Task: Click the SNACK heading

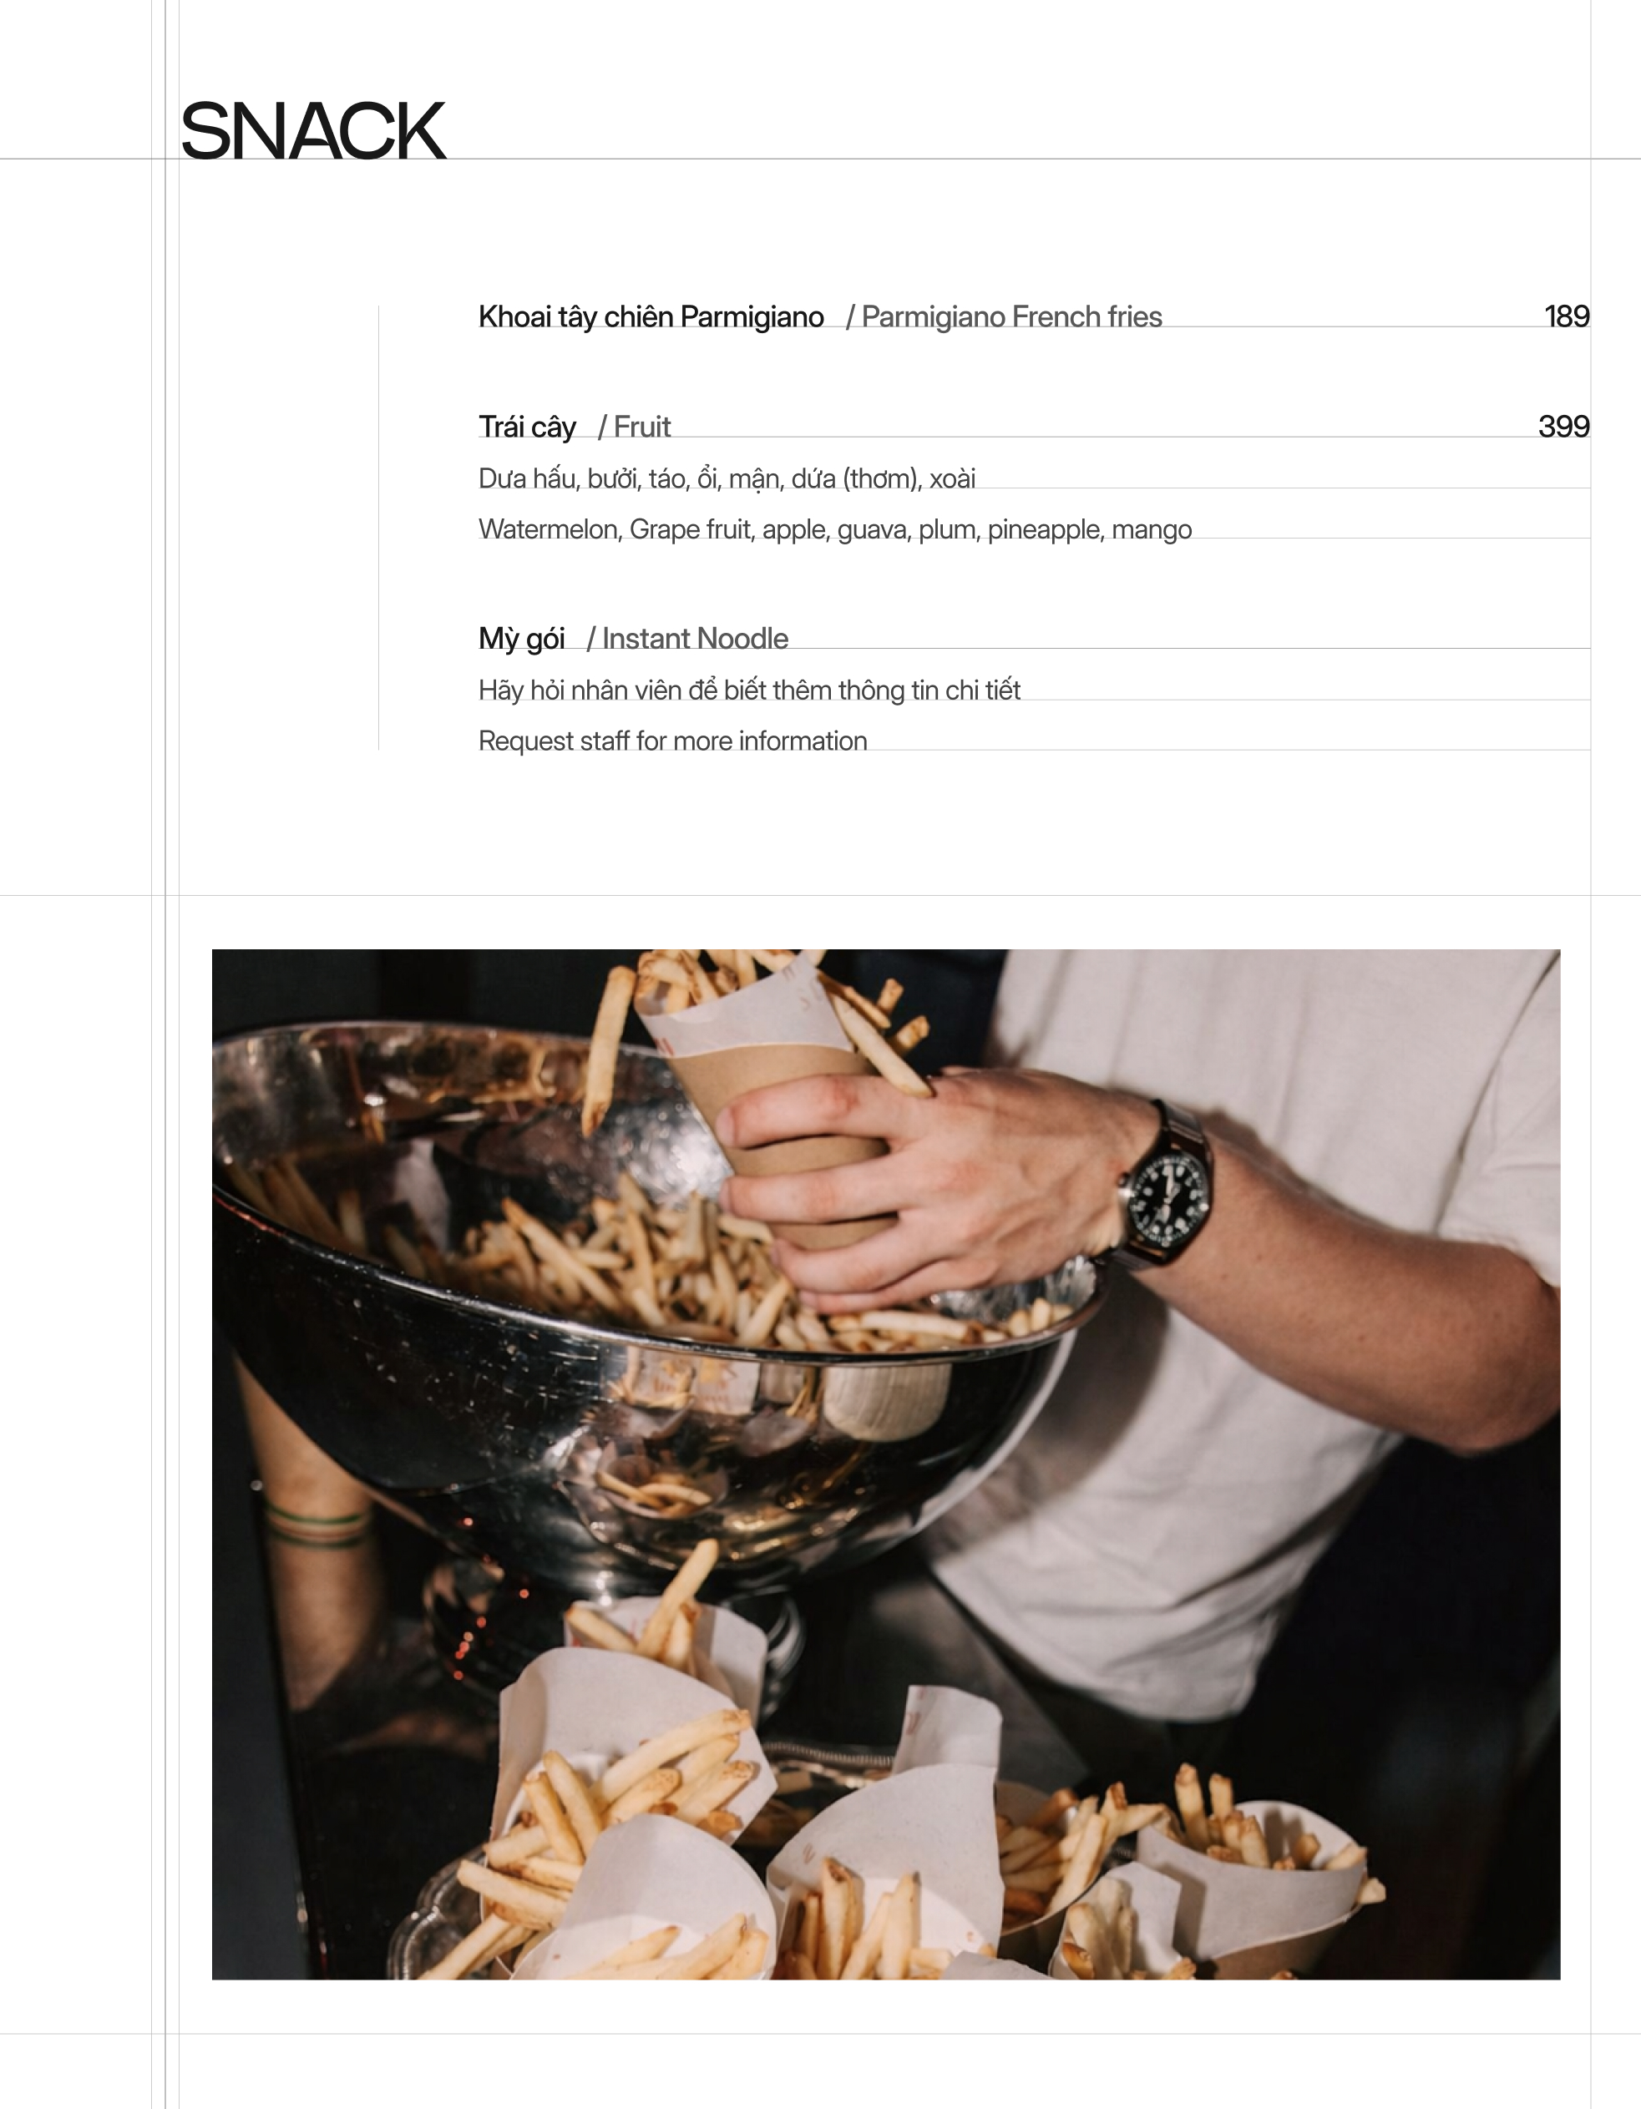Action: click(x=313, y=130)
